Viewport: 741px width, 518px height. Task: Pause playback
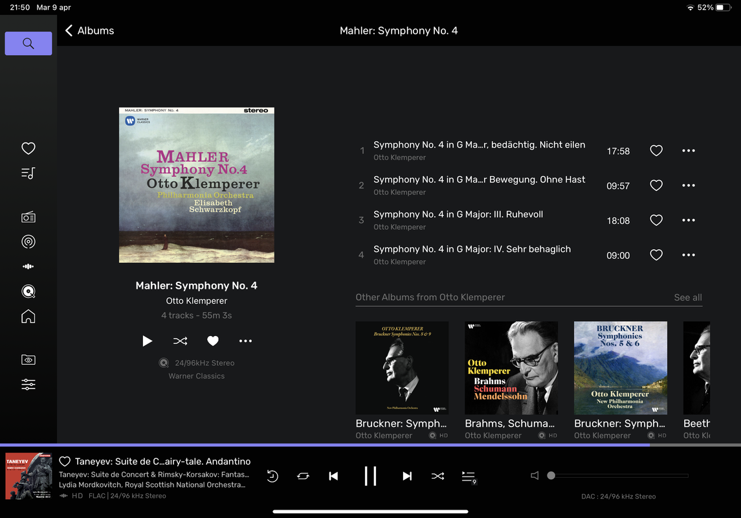[x=370, y=476]
